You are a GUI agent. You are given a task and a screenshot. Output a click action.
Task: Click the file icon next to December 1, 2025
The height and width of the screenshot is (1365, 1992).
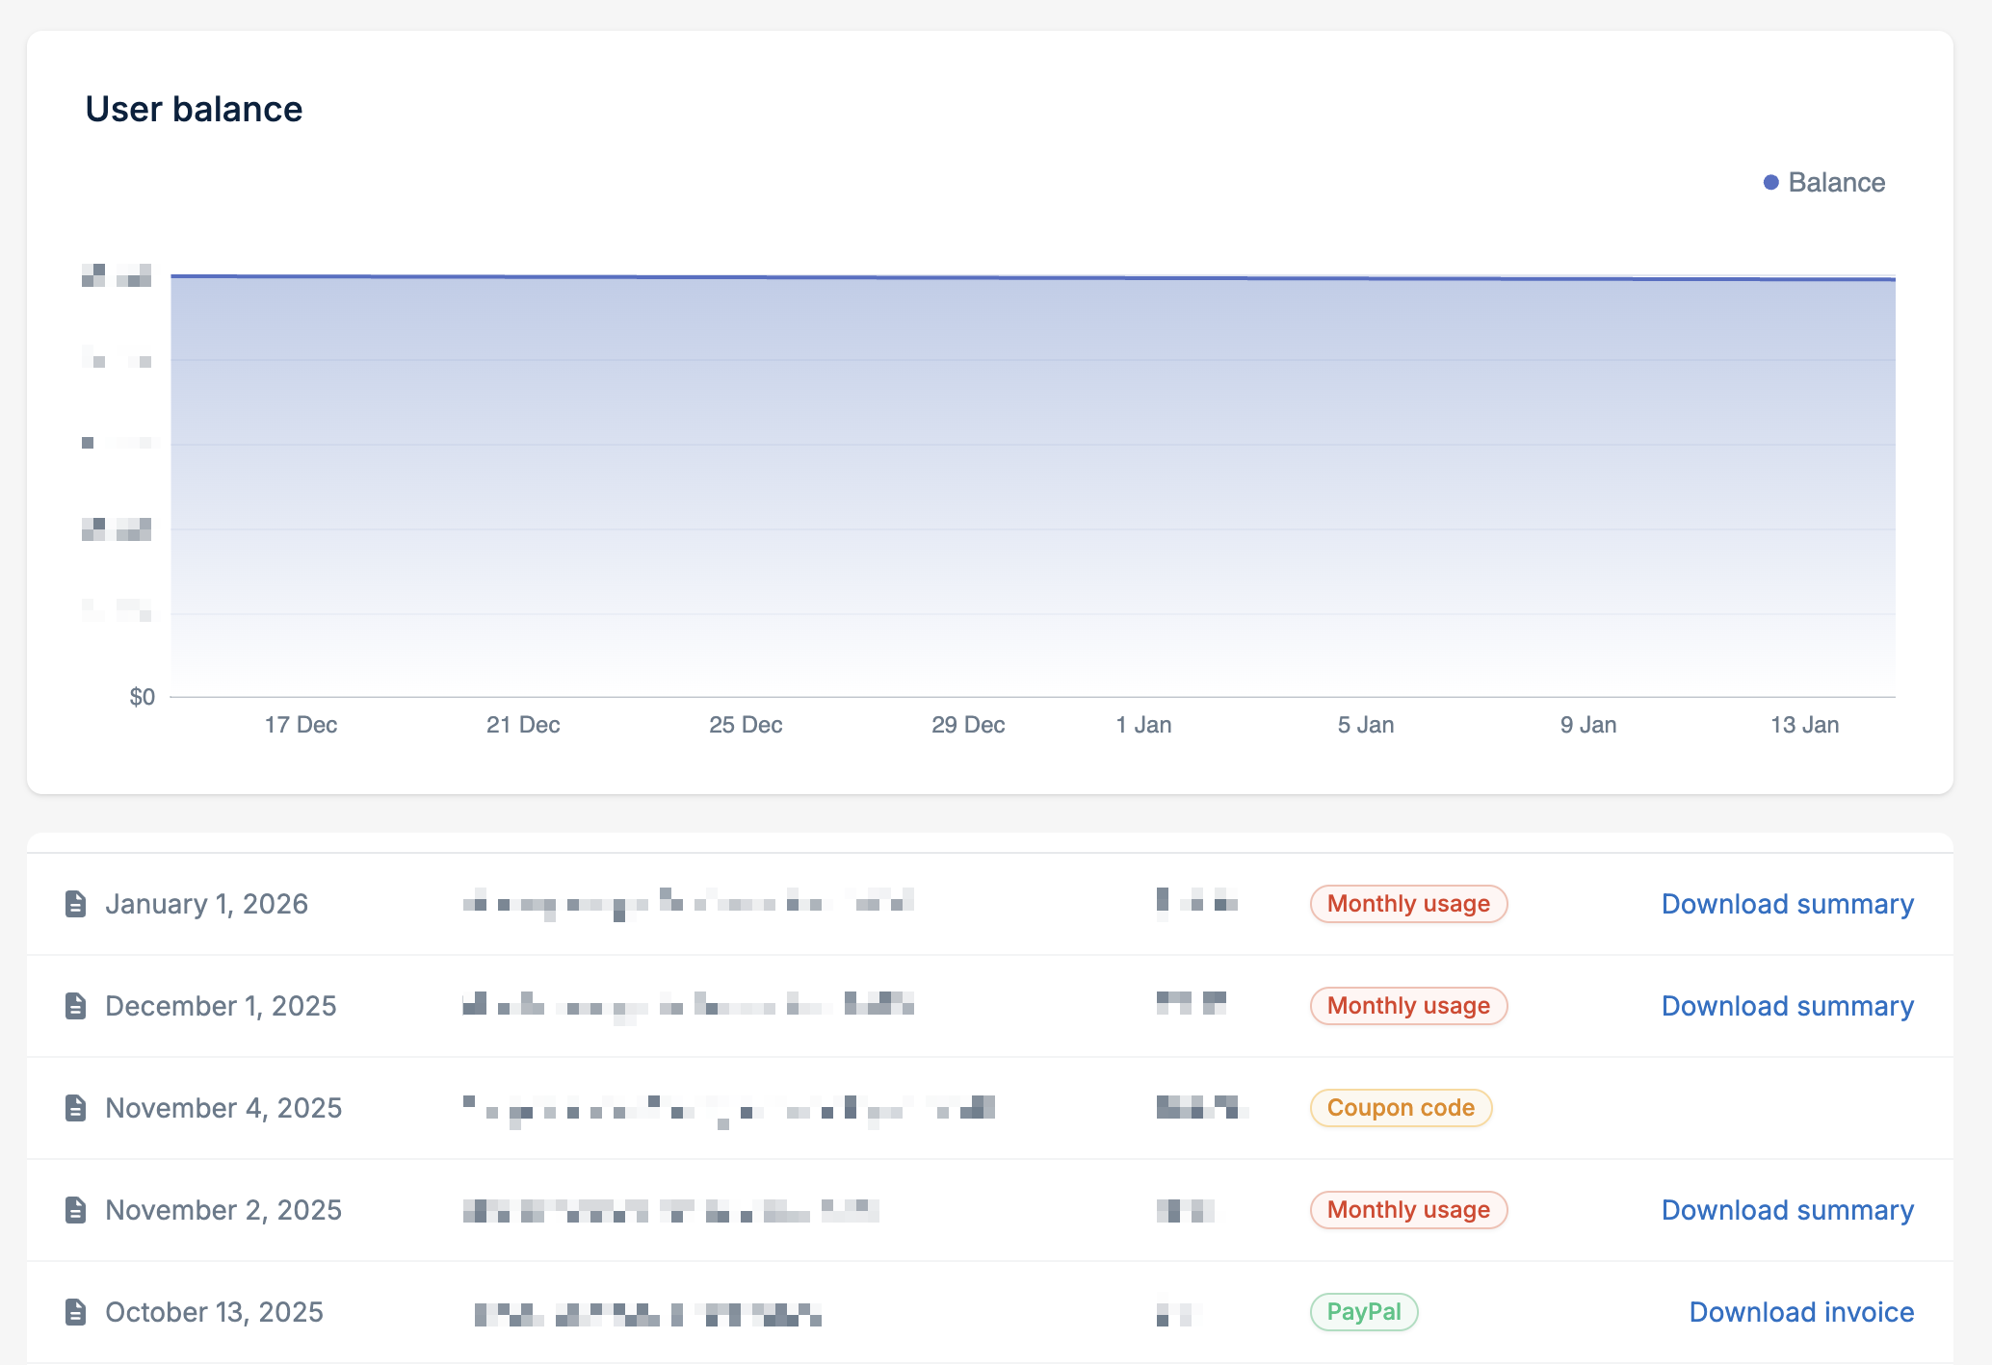(75, 1005)
